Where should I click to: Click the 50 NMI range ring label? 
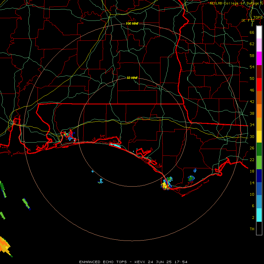132,78
